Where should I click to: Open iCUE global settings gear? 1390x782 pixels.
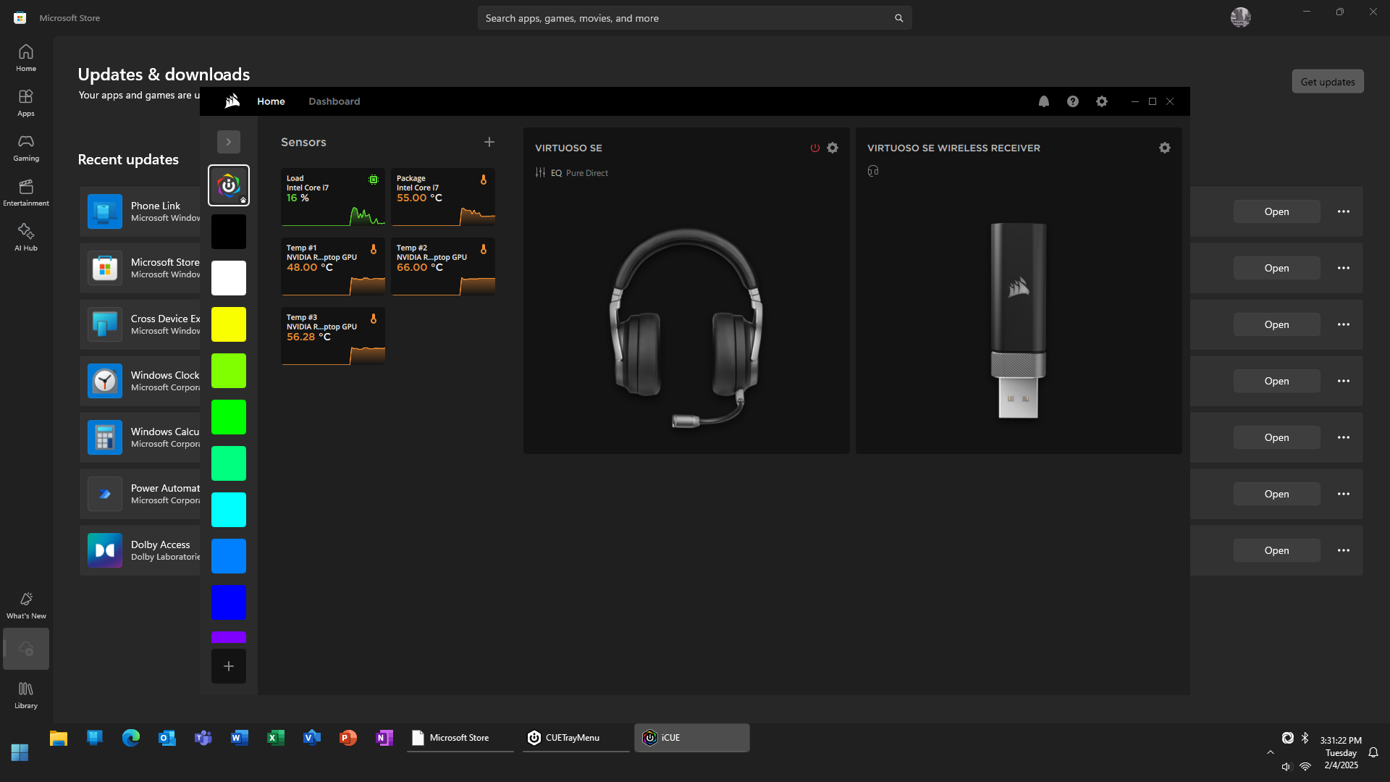(1101, 101)
